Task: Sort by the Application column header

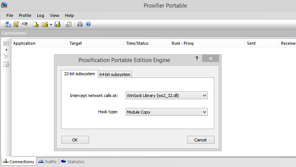Action: 39,43
